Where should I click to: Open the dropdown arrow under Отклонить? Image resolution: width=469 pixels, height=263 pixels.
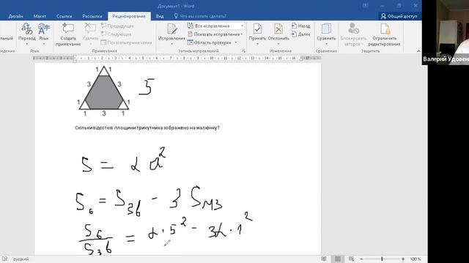click(278, 44)
